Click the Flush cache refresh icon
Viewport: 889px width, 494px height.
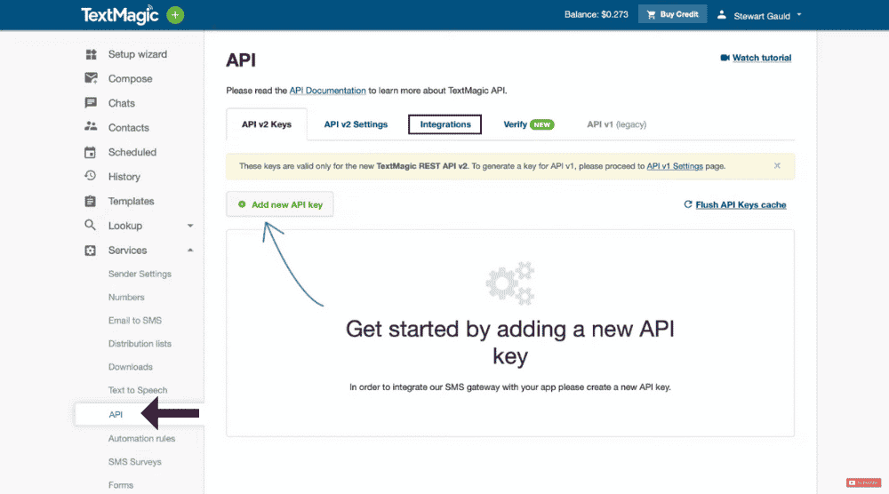(688, 204)
